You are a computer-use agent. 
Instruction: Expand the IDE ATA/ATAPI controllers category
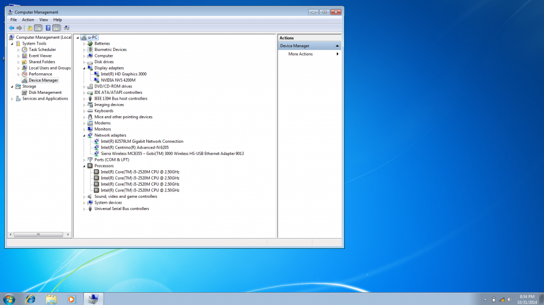(x=84, y=92)
